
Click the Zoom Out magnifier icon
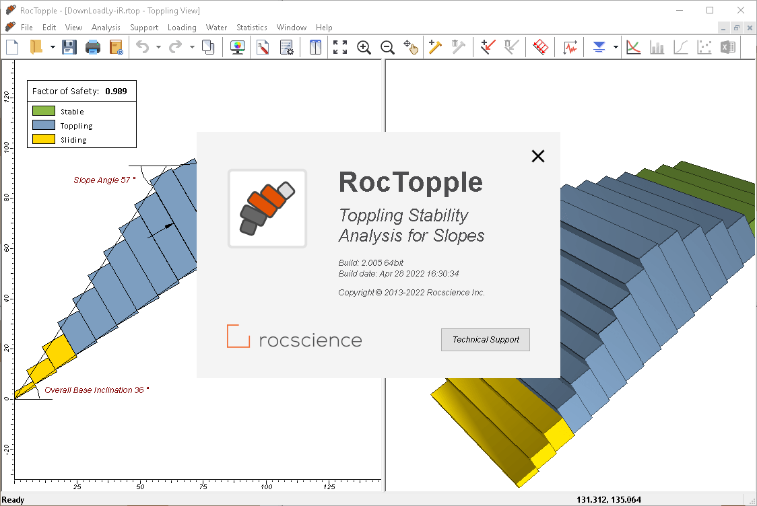click(x=388, y=47)
